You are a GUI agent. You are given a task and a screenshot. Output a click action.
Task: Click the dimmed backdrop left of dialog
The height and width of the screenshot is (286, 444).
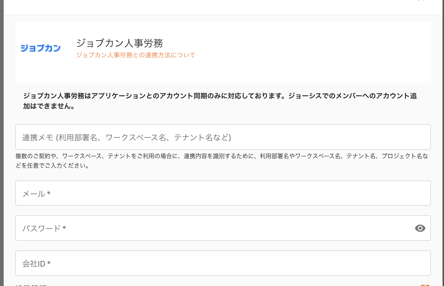(1, 146)
